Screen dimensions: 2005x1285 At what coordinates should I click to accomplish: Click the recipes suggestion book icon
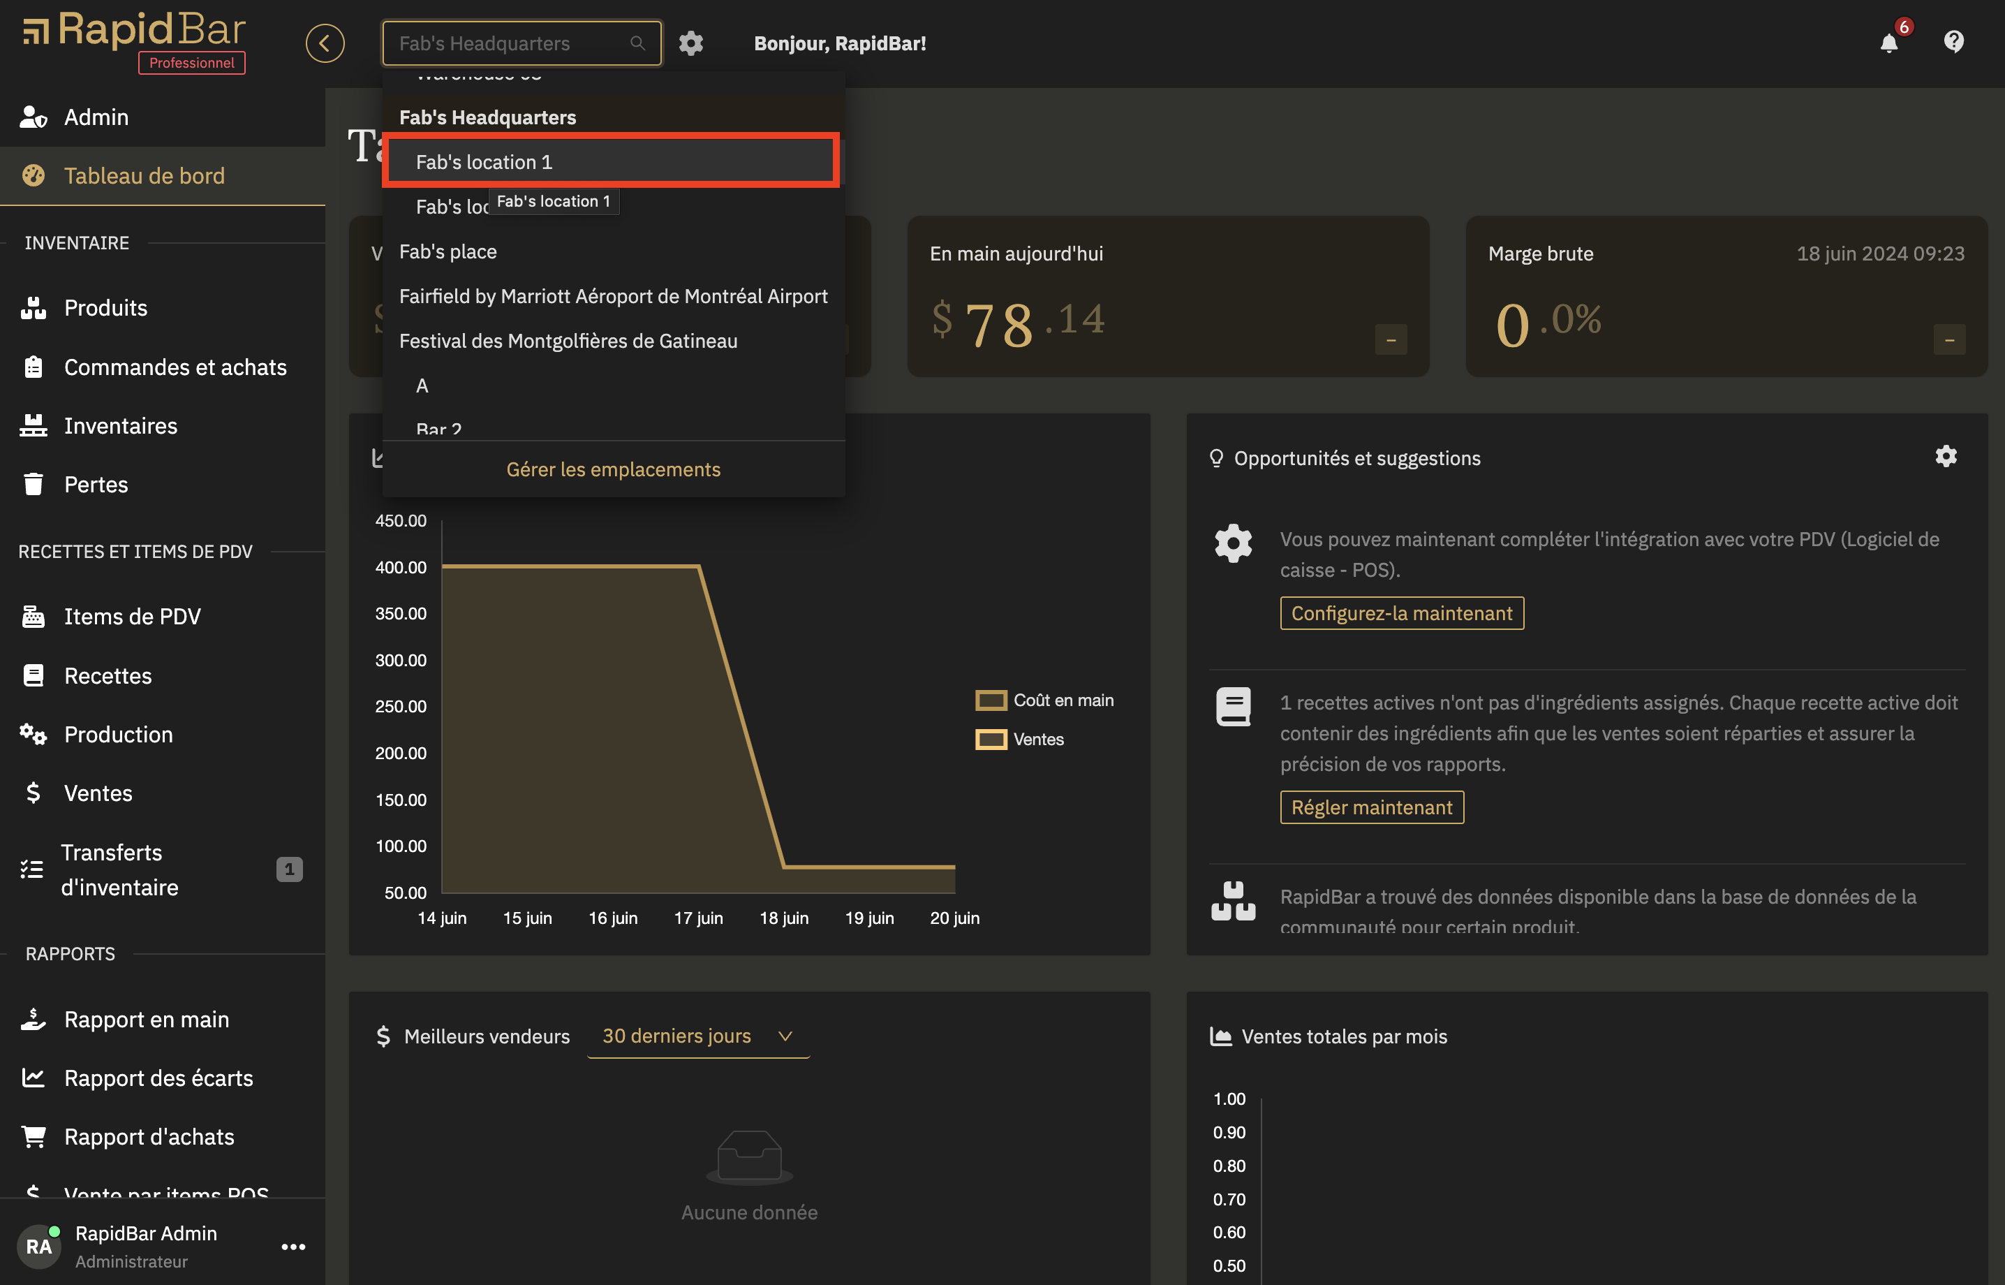click(x=1233, y=707)
